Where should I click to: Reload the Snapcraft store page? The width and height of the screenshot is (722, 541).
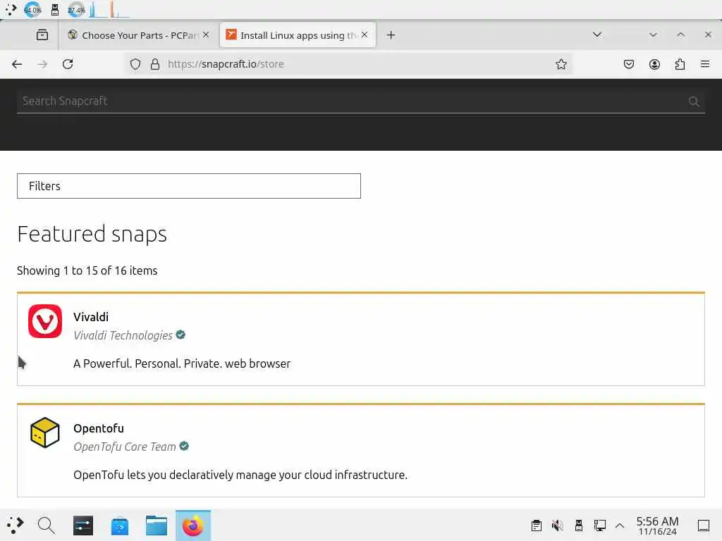pyautogui.click(x=68, y=64)
